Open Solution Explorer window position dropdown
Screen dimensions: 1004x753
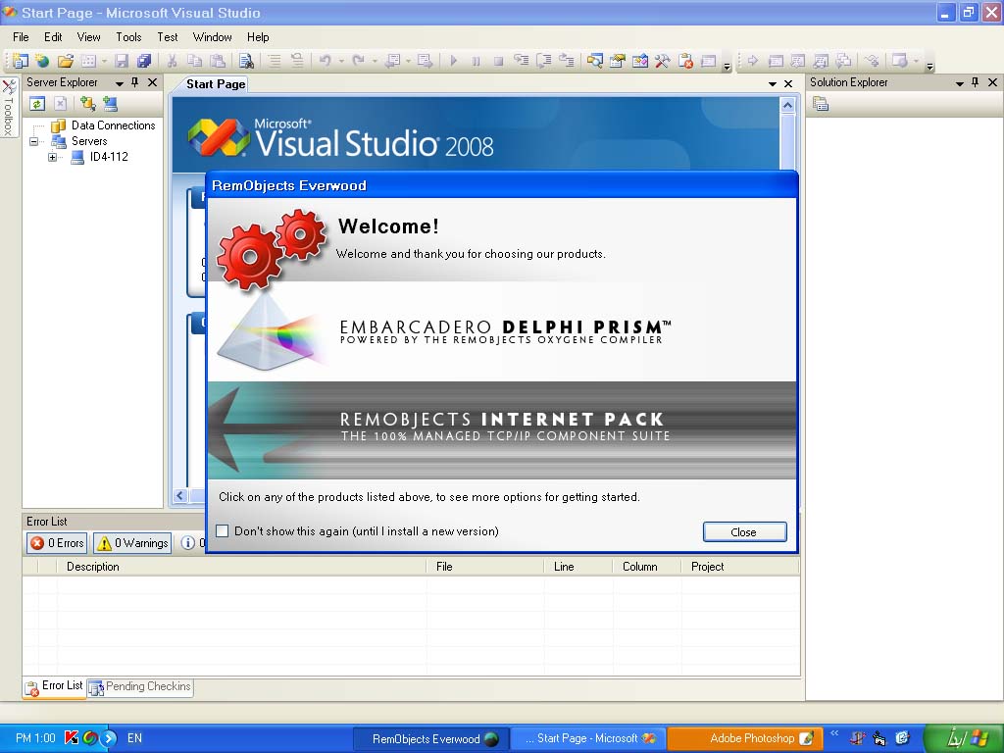(x=959, y=83)
